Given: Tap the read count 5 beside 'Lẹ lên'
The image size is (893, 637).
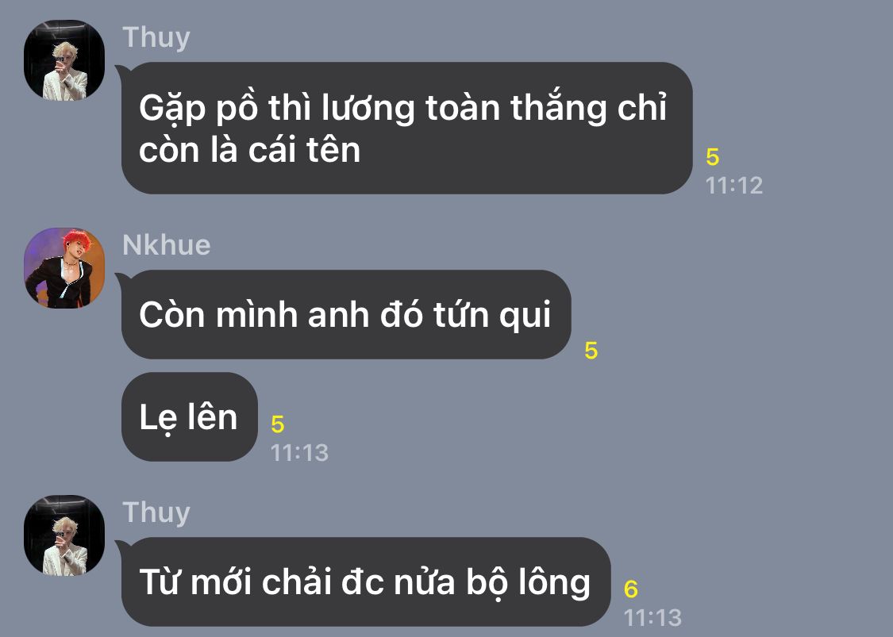Looking at the screenshot, I should [277, 424].
